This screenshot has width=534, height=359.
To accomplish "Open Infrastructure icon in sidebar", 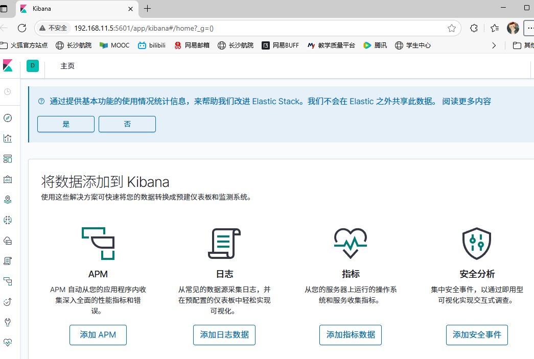I will [x=8, y=241].
